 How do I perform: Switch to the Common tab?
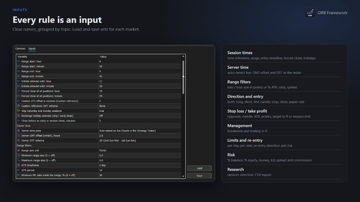point(20,49)
